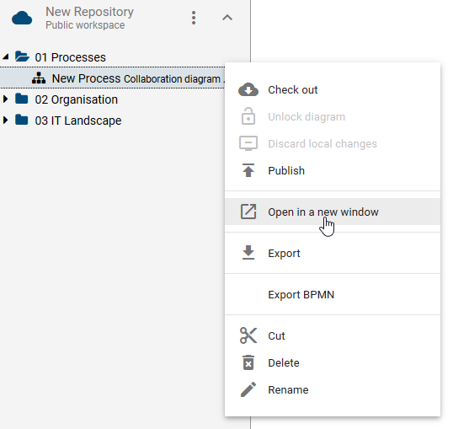Viewport: 453px width, 429px height.
Task: Choose Open in a new window
Action: pyautogui.click(x=333, y=212)
